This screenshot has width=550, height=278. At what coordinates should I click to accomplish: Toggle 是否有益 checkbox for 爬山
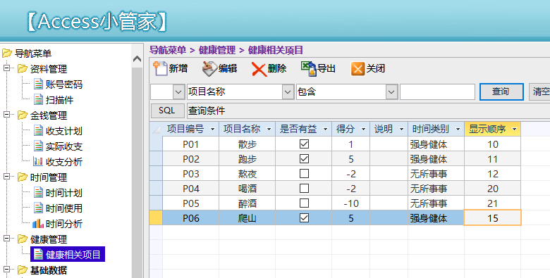pyautogui.click(x=304, y=218)
